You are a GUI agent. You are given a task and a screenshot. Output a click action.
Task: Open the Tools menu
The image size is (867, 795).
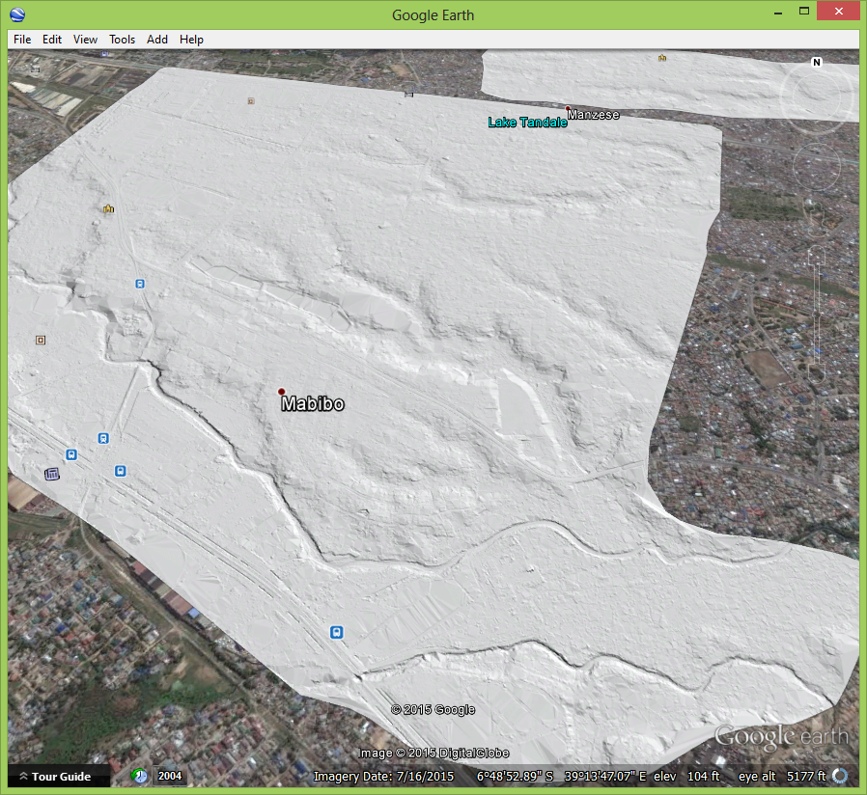[123, 40]
